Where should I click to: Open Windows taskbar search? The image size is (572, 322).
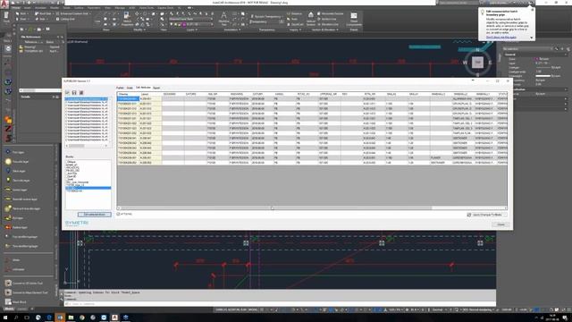tap(16, 318)
